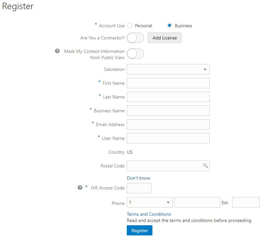
Task: Click the help icon next to IVR Access Code
Action: tap(80, 187)
